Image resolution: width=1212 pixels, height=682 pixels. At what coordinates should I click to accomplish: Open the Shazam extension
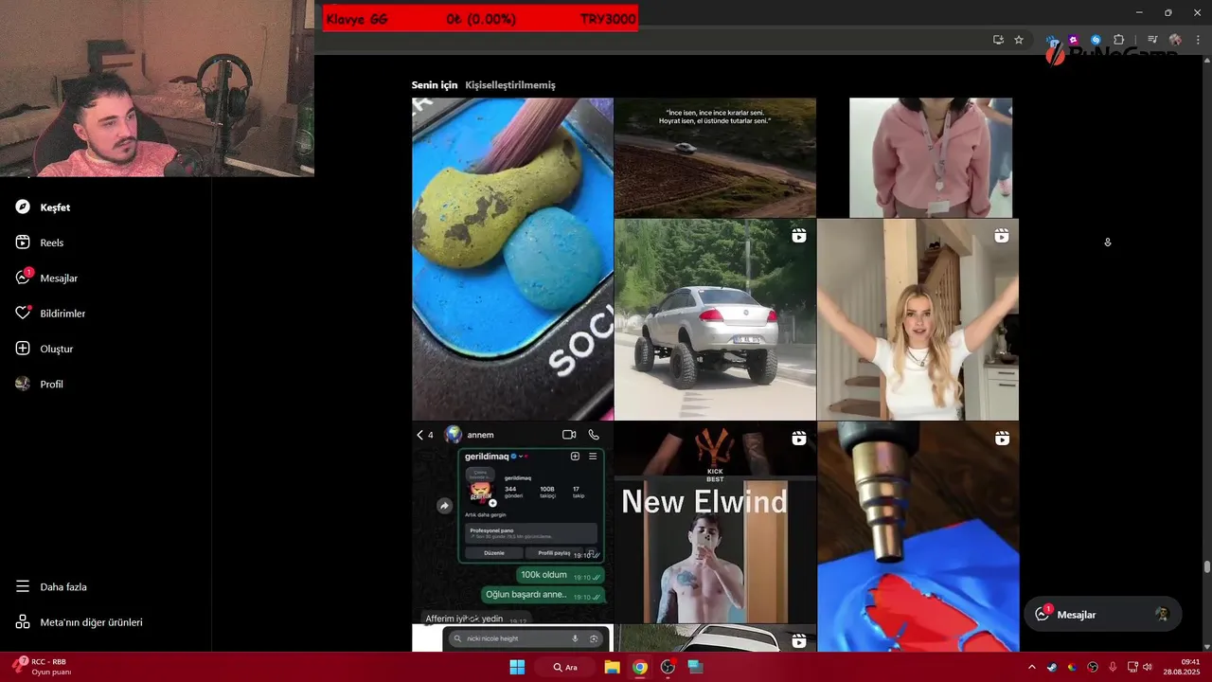1096,40
